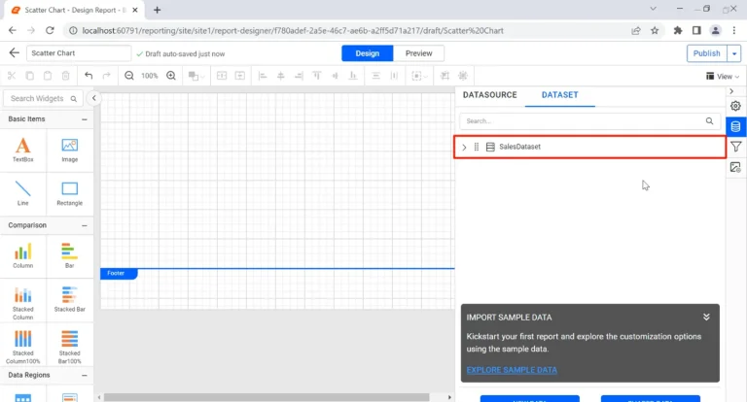This screenshot has height=402, width=747.
Task: Collapse the widgets panel
Action: coord(93,98)
